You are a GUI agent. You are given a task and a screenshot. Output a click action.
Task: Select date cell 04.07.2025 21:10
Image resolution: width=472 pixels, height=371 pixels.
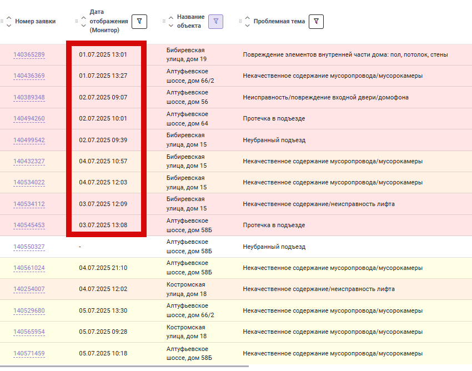[103, 268]
